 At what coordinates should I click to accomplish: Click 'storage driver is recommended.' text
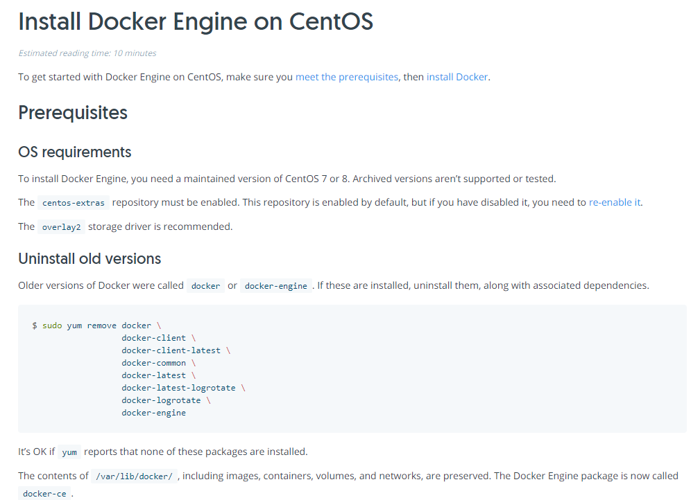pos(160,226)
